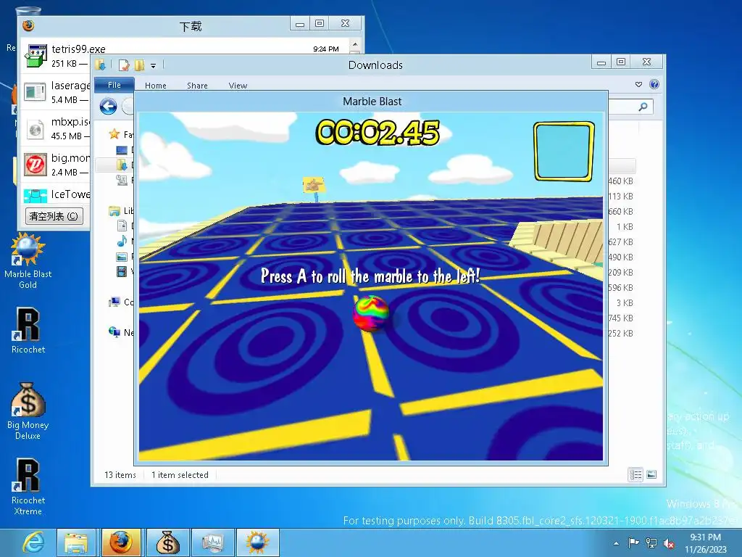This screenshot has height=557, width=742.
Task: Switch to Big Money taskbar button
Action: [x=167, y=542]
